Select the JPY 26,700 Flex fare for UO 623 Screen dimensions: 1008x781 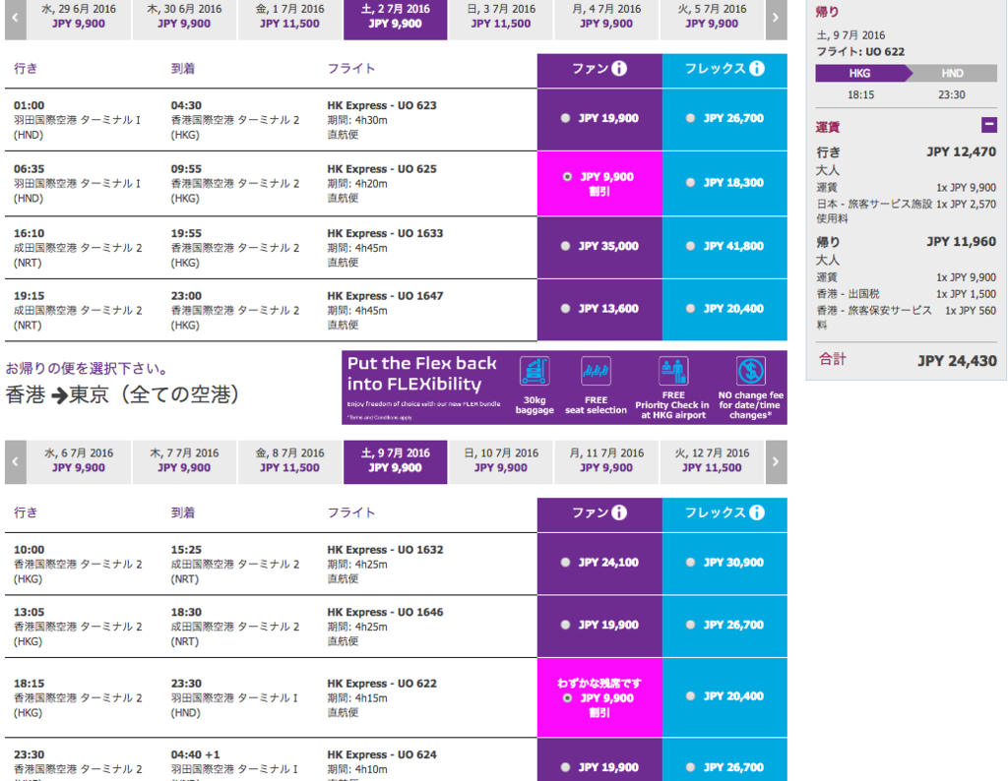pyautogui.click(x=690, y=118)
